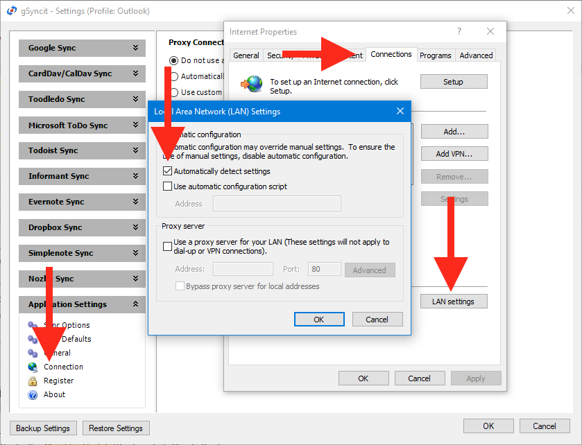This screenshot has height=445, width=582.
Task: Close the Internet Properties window
Action: (x=490, y=31)
